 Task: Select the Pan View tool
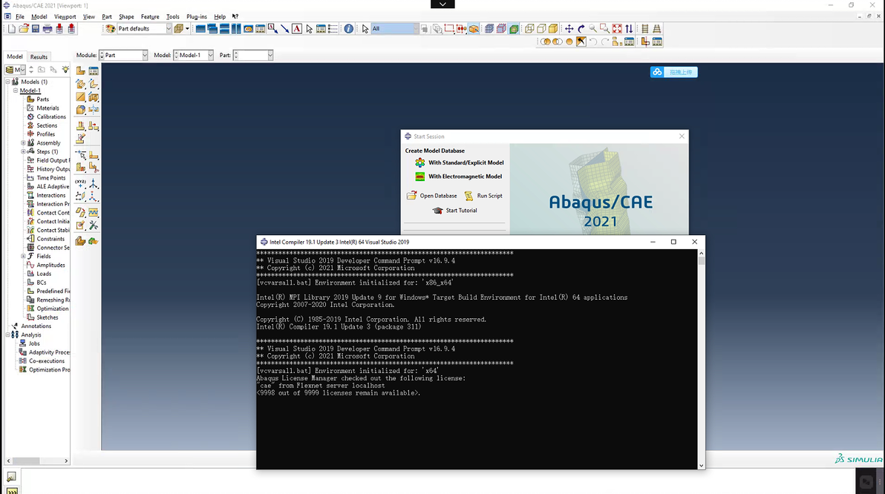point(569,29)
